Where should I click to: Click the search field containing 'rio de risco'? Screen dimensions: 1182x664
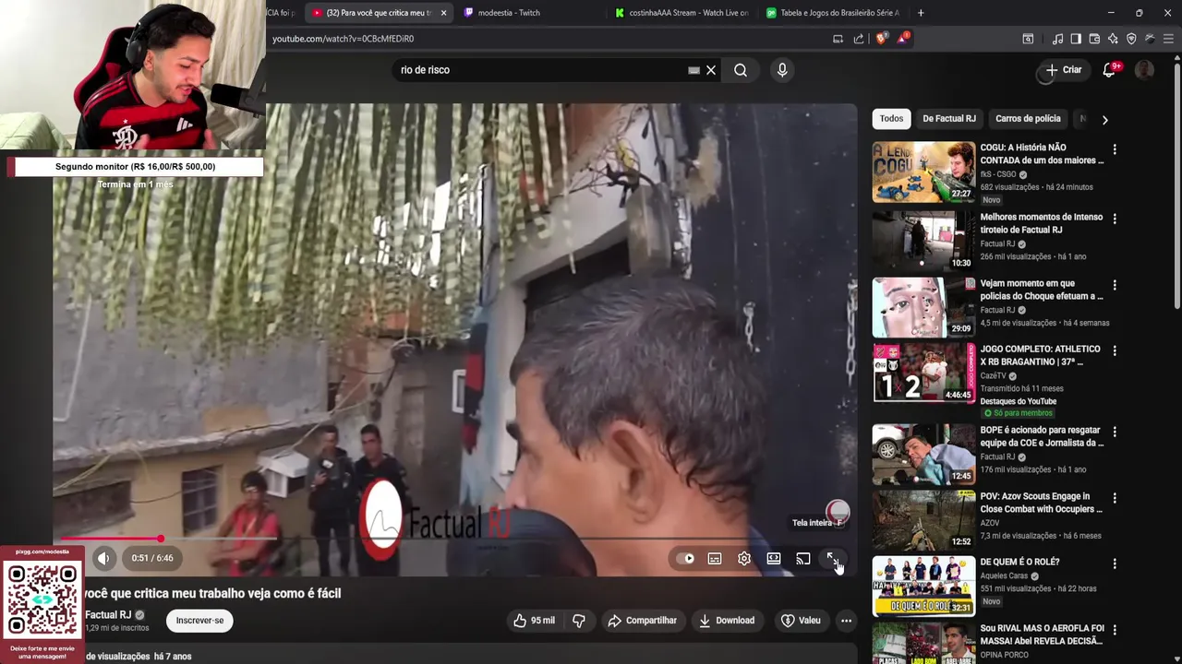click(540, 70)
